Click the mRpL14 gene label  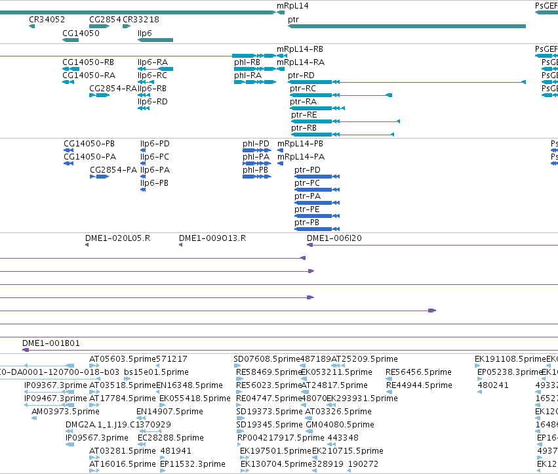[292, 6]
